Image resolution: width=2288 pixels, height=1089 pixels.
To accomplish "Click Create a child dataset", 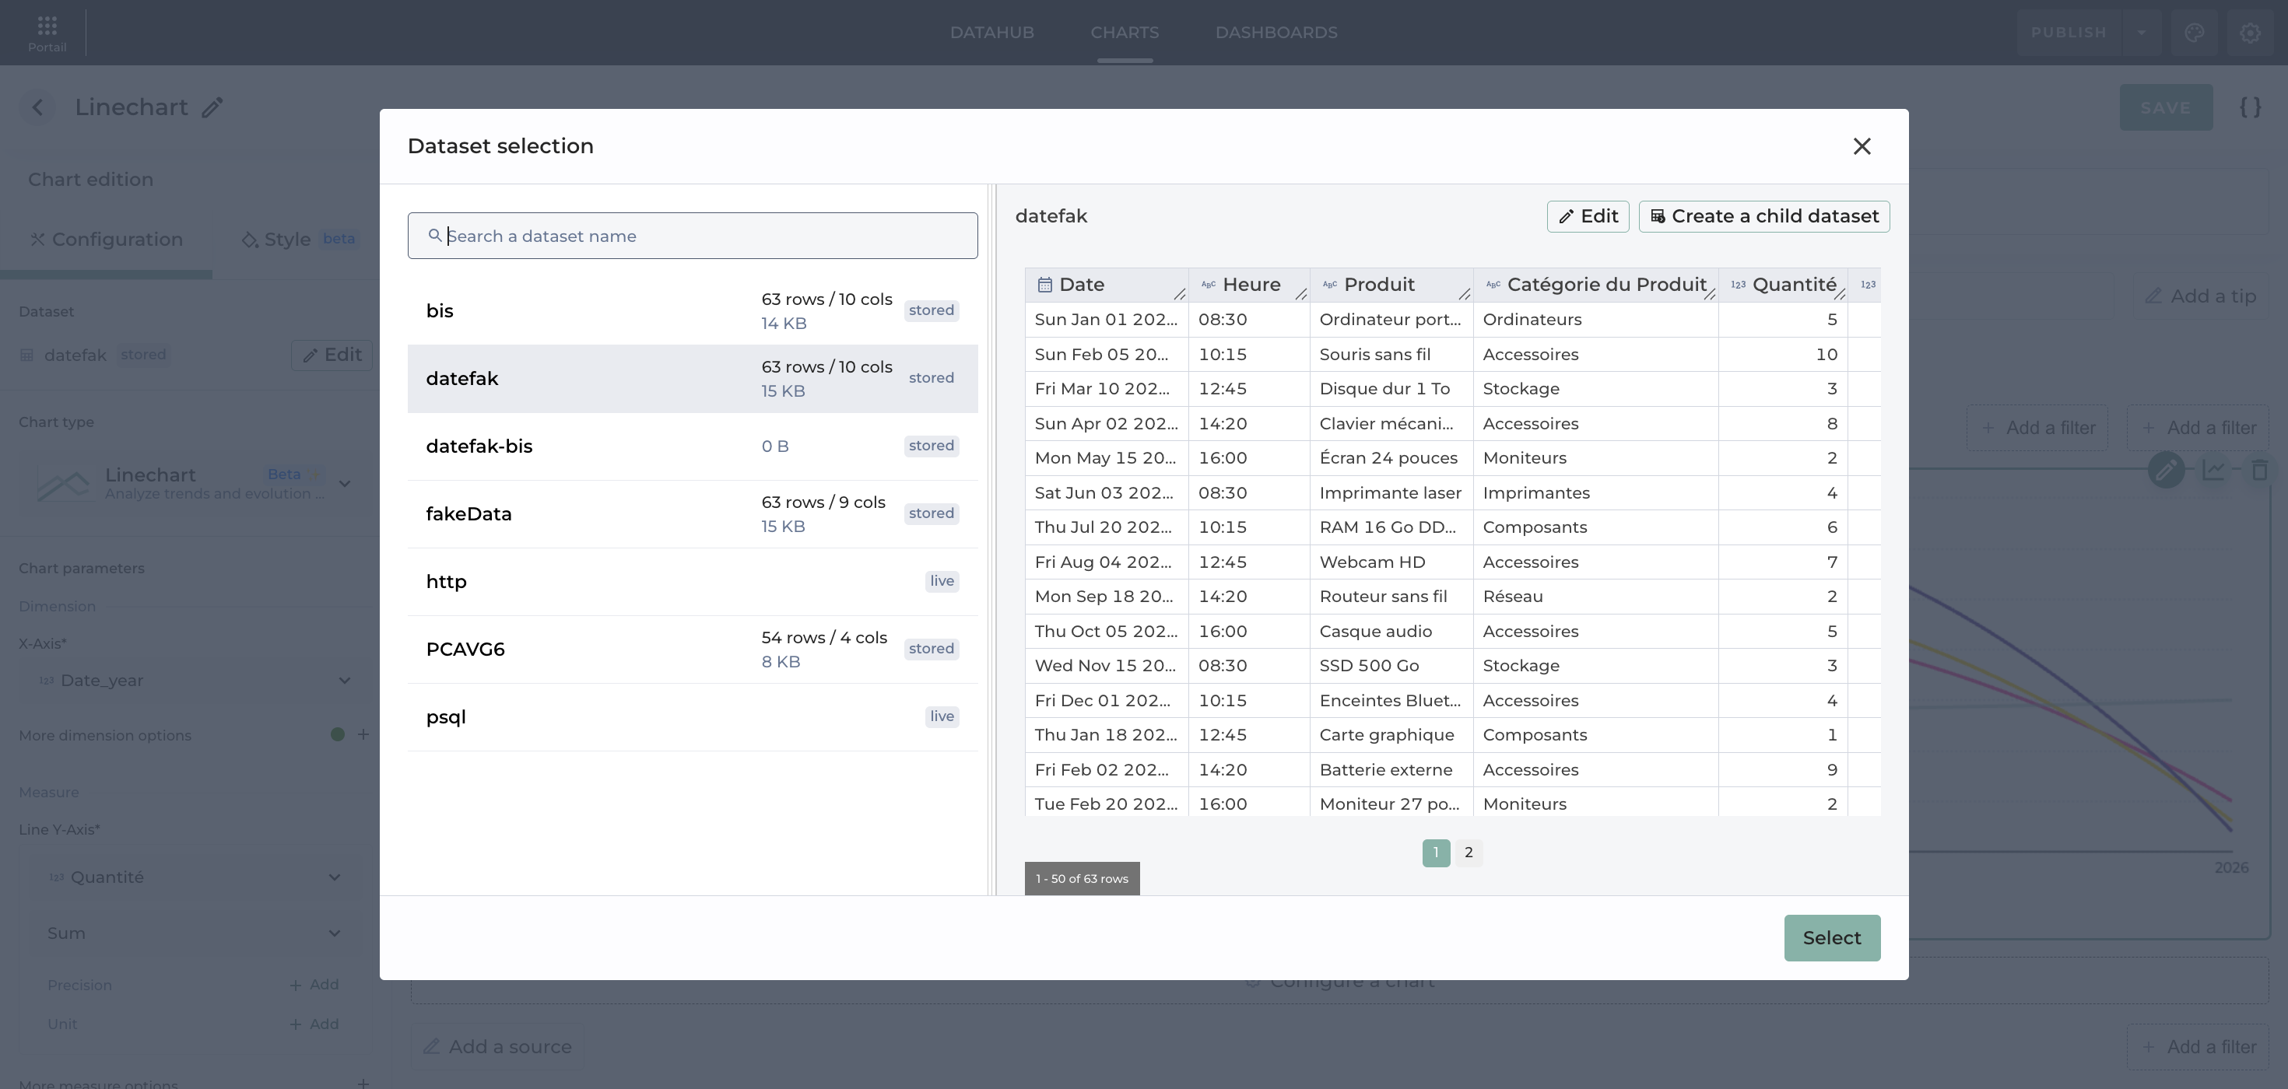I will coord(1763,216).
